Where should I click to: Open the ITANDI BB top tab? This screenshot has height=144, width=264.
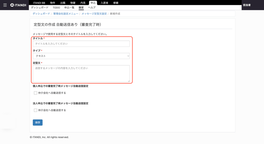(x=39, y=3)
